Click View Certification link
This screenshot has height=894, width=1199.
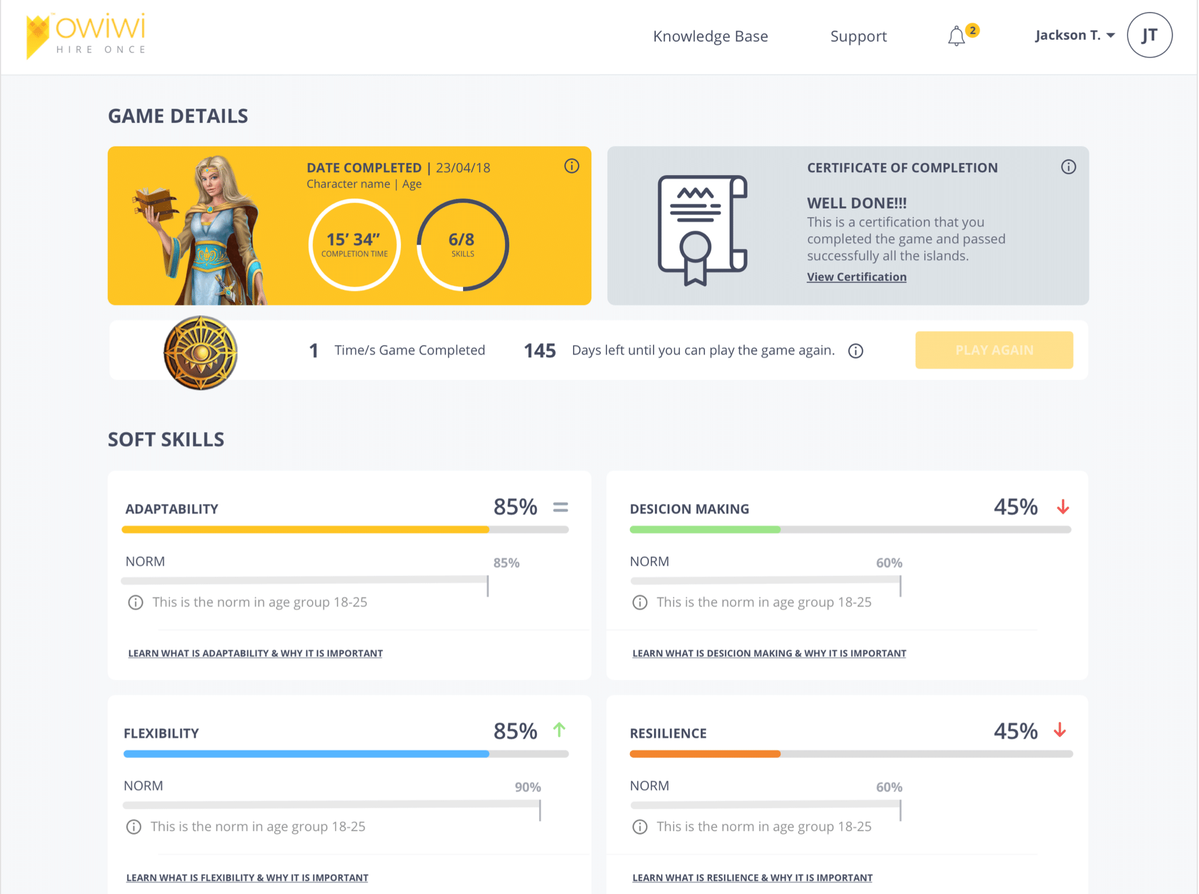pyautogui.click(x=856, y=276)
